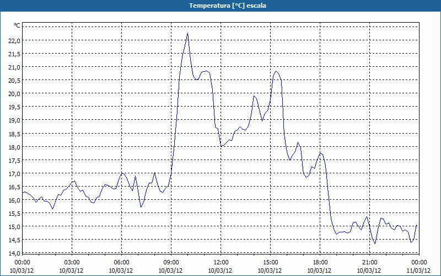The width and height of the screenshot is (441, 276).
Task: Pick the 19,5 y-axis value
Action: click(x=14, y=107)
